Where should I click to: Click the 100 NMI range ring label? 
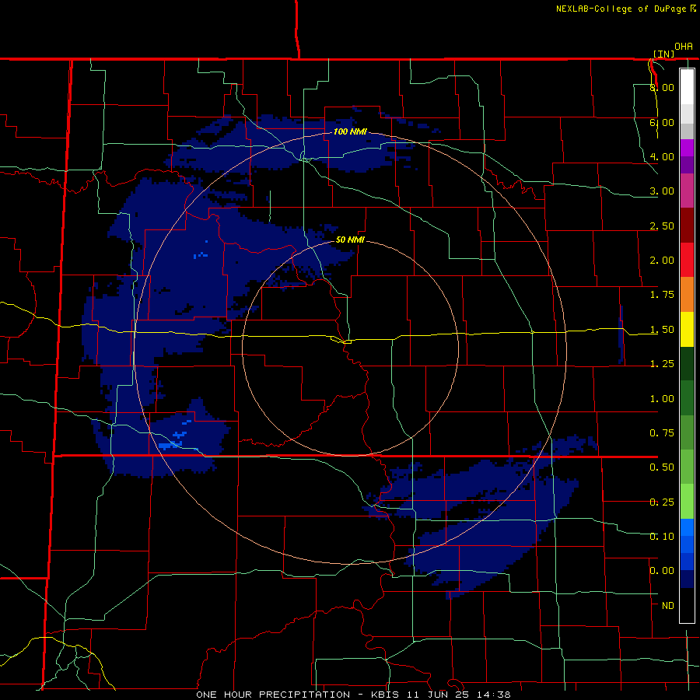coord(350,131)
